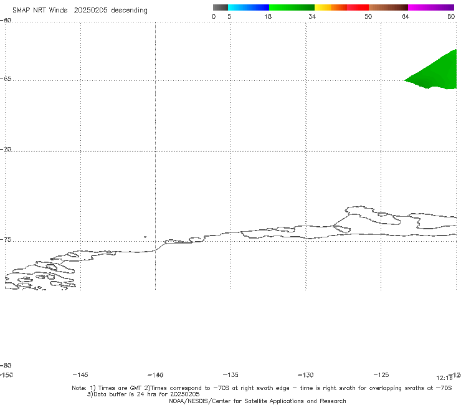The height and width of the screenshot is (405, 461).
Task: Click the latitude label "-65"
Action: (6, 79)
